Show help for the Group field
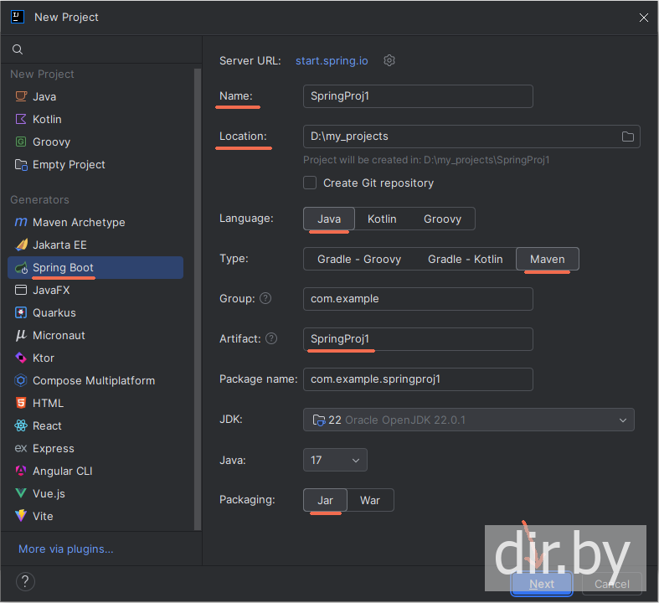 coord(265,298)
